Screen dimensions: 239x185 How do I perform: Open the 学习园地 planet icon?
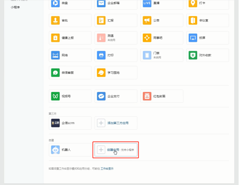(x=101, y=73)
